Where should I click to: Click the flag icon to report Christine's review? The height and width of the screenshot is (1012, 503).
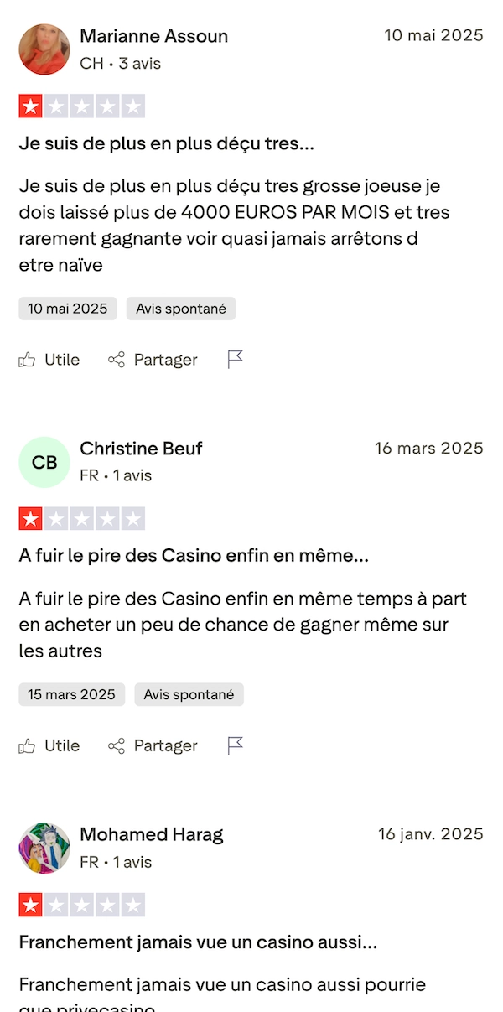pos(235,745)
